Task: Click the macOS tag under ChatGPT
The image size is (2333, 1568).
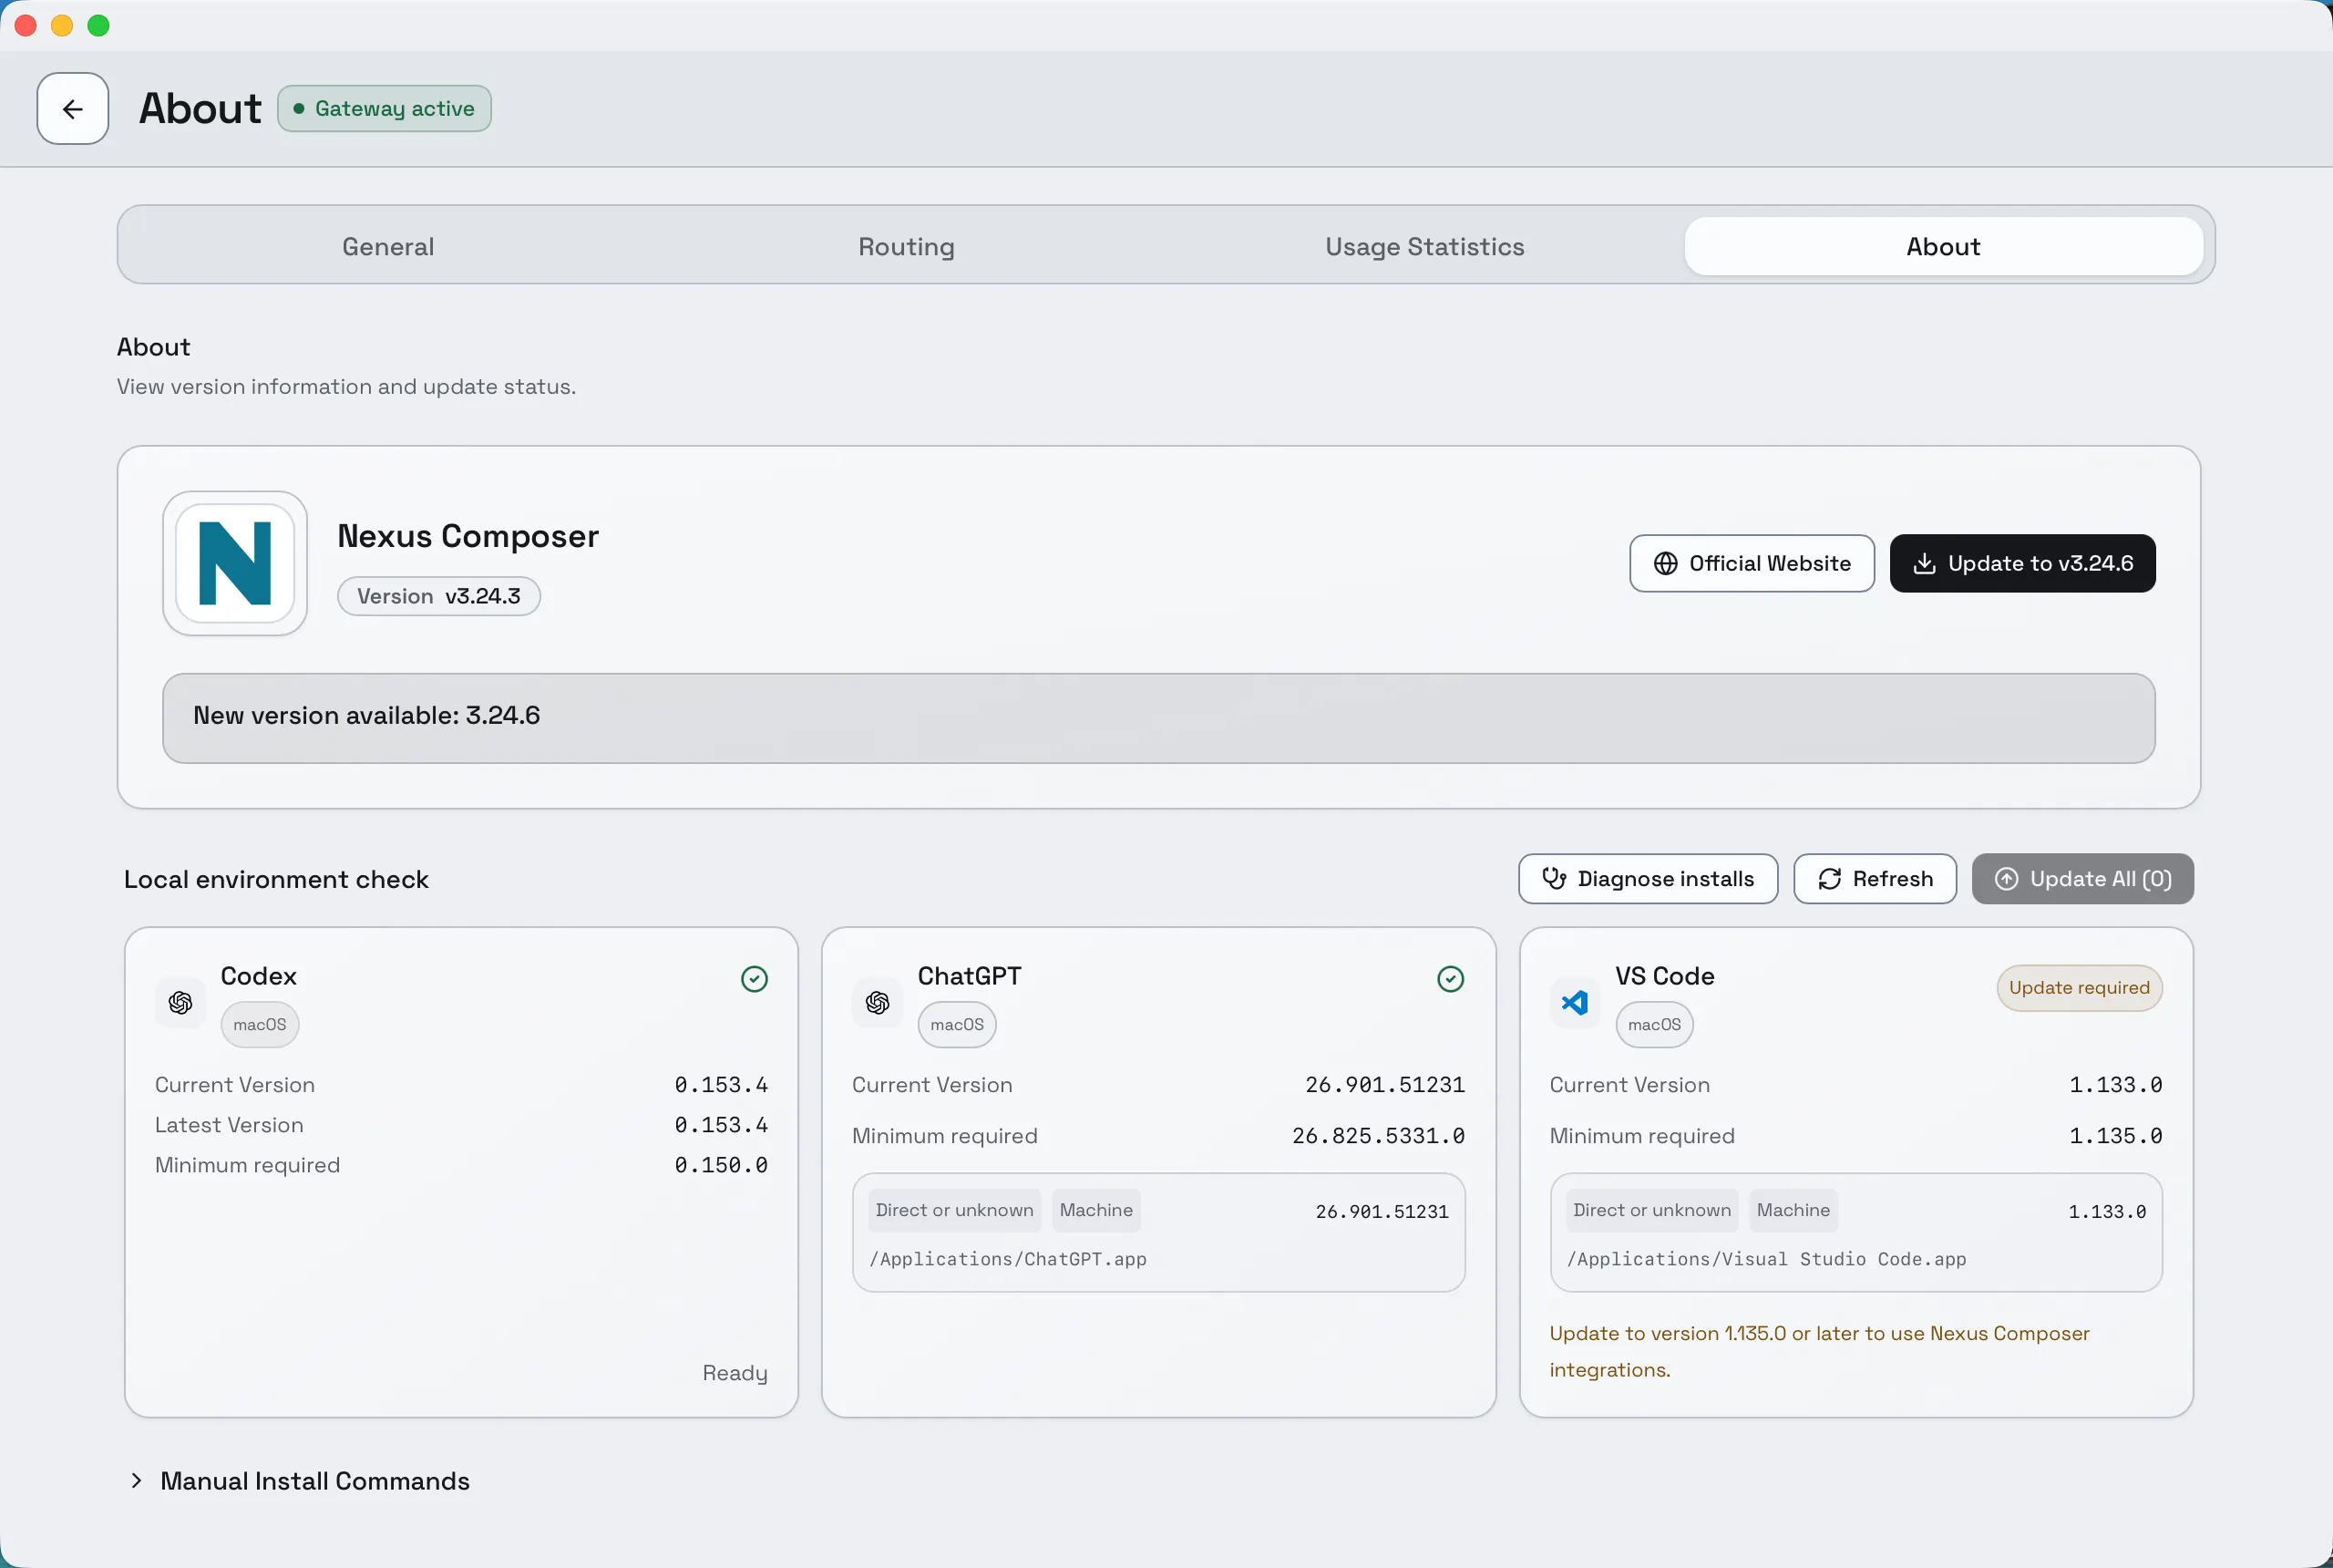Action: (x=957, y=1024)
